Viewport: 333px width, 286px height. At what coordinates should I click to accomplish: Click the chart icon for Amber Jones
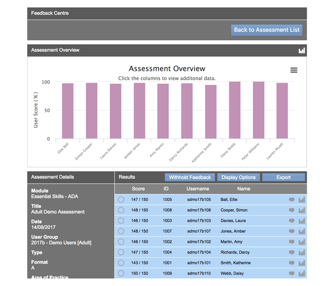tap(302, 232)
